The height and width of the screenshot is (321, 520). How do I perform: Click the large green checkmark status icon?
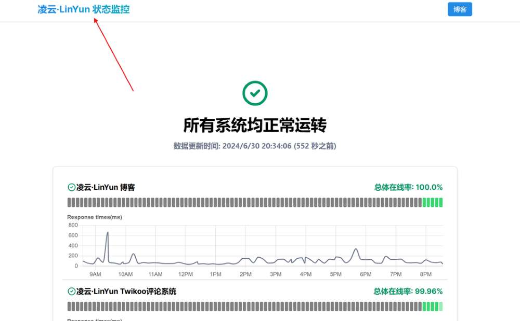pyautogui.click(x=255, y=93)
